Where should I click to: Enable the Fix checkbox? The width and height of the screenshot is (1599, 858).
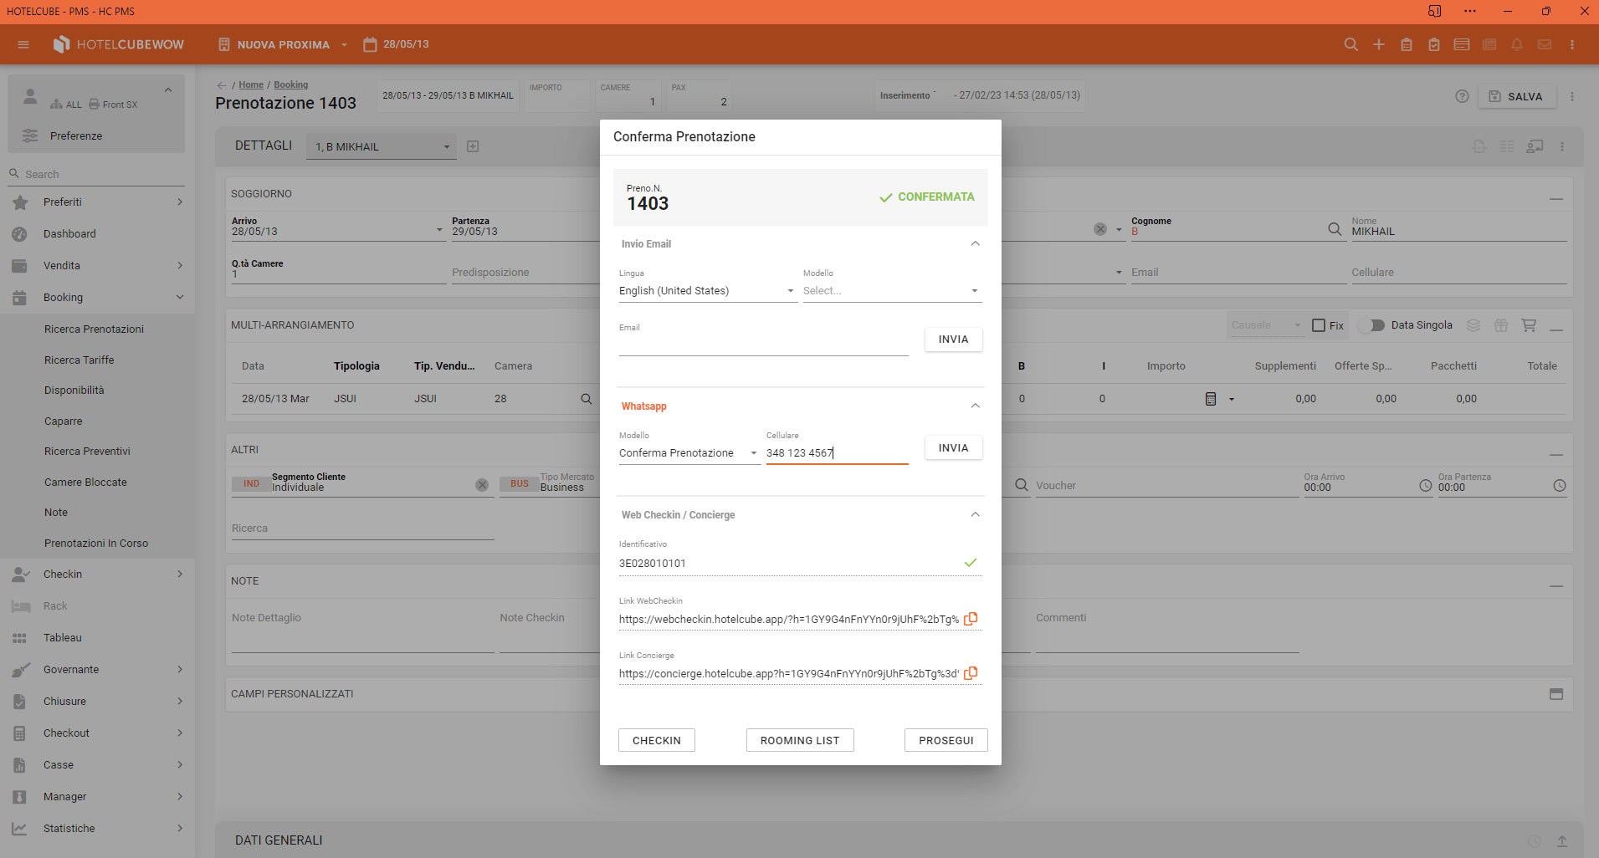tap(1319, 325)
